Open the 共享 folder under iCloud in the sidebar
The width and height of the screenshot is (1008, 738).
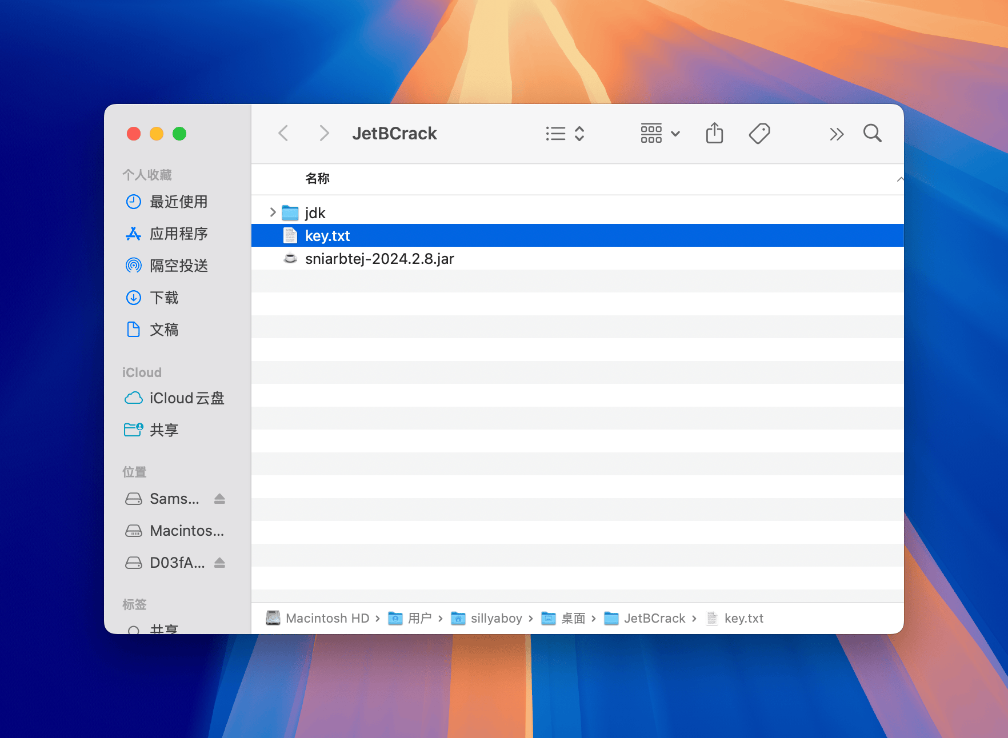[151, 430]
